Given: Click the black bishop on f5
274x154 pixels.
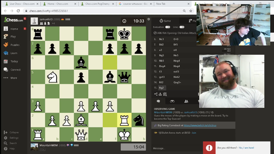Looking at the screenshot, I should [110, 77].
